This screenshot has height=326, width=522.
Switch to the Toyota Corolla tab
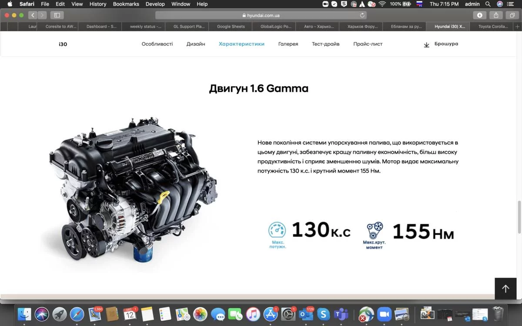click(x=492, y=27)
